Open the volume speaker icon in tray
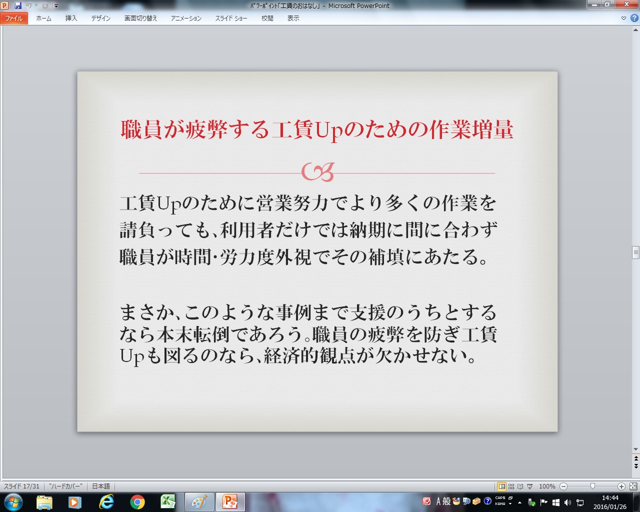 (x=567, y=502)
